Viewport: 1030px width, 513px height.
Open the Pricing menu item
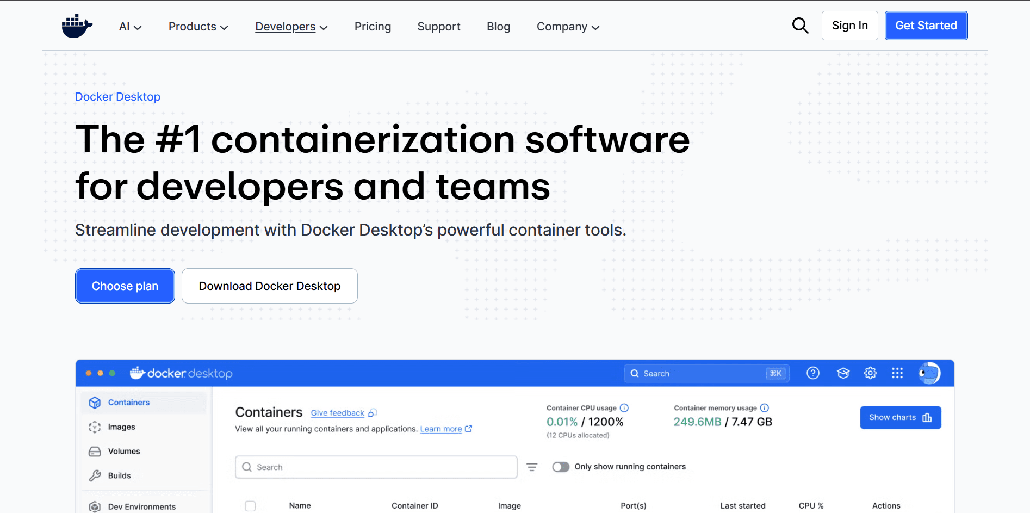coord(373,26)
